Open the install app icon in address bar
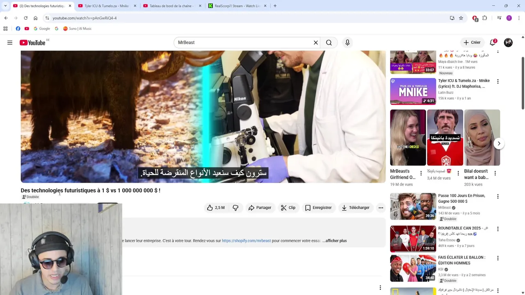The height and width of the screenshot is (295, 525). tap(452, 18)
